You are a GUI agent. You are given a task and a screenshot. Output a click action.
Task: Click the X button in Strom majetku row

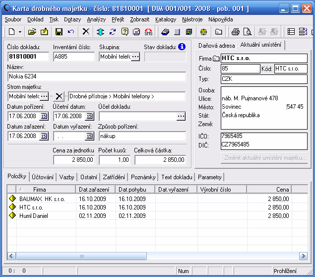[59, 96]
